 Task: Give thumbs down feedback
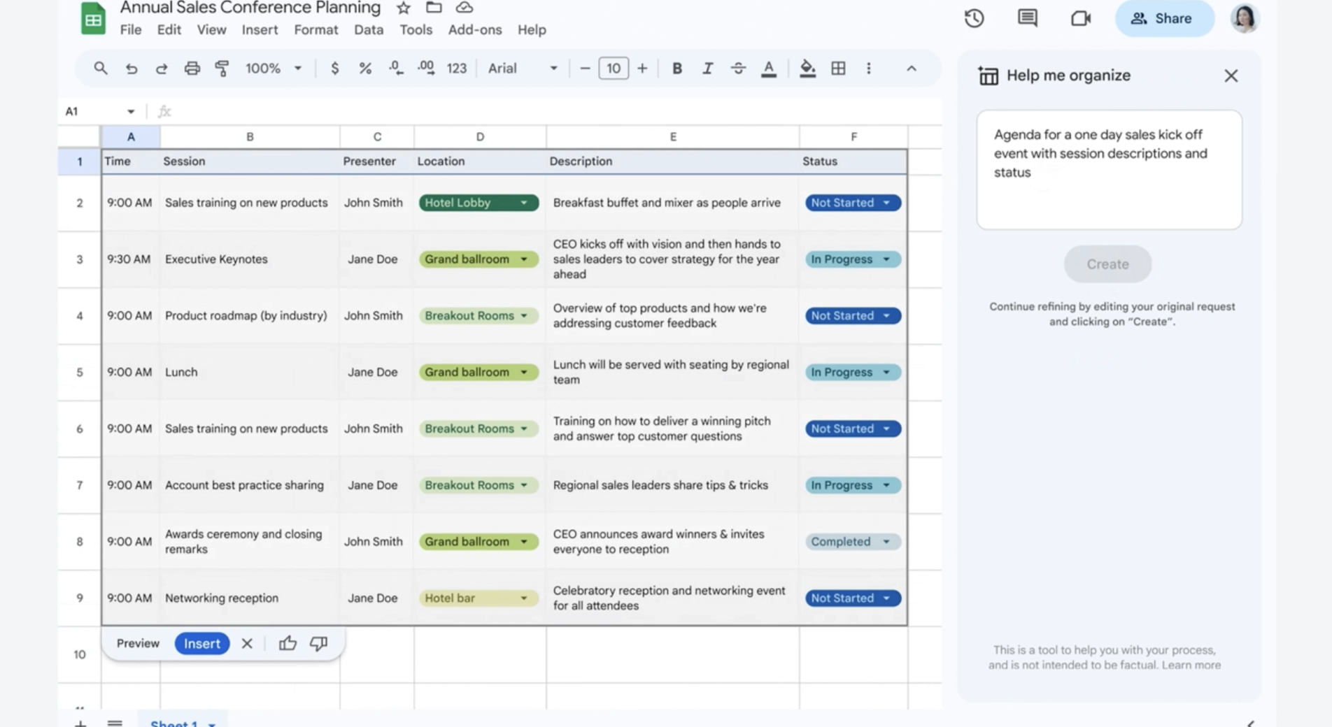[318, 644]
